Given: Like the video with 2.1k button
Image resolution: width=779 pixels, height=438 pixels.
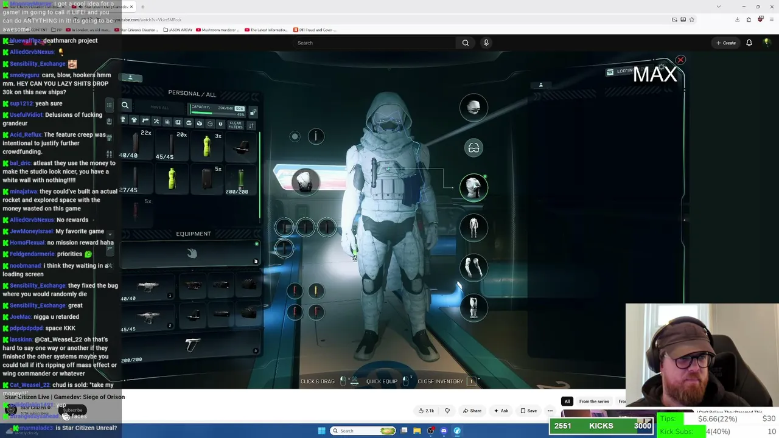Looking at the screenshot, I should [x=426, y=411].
